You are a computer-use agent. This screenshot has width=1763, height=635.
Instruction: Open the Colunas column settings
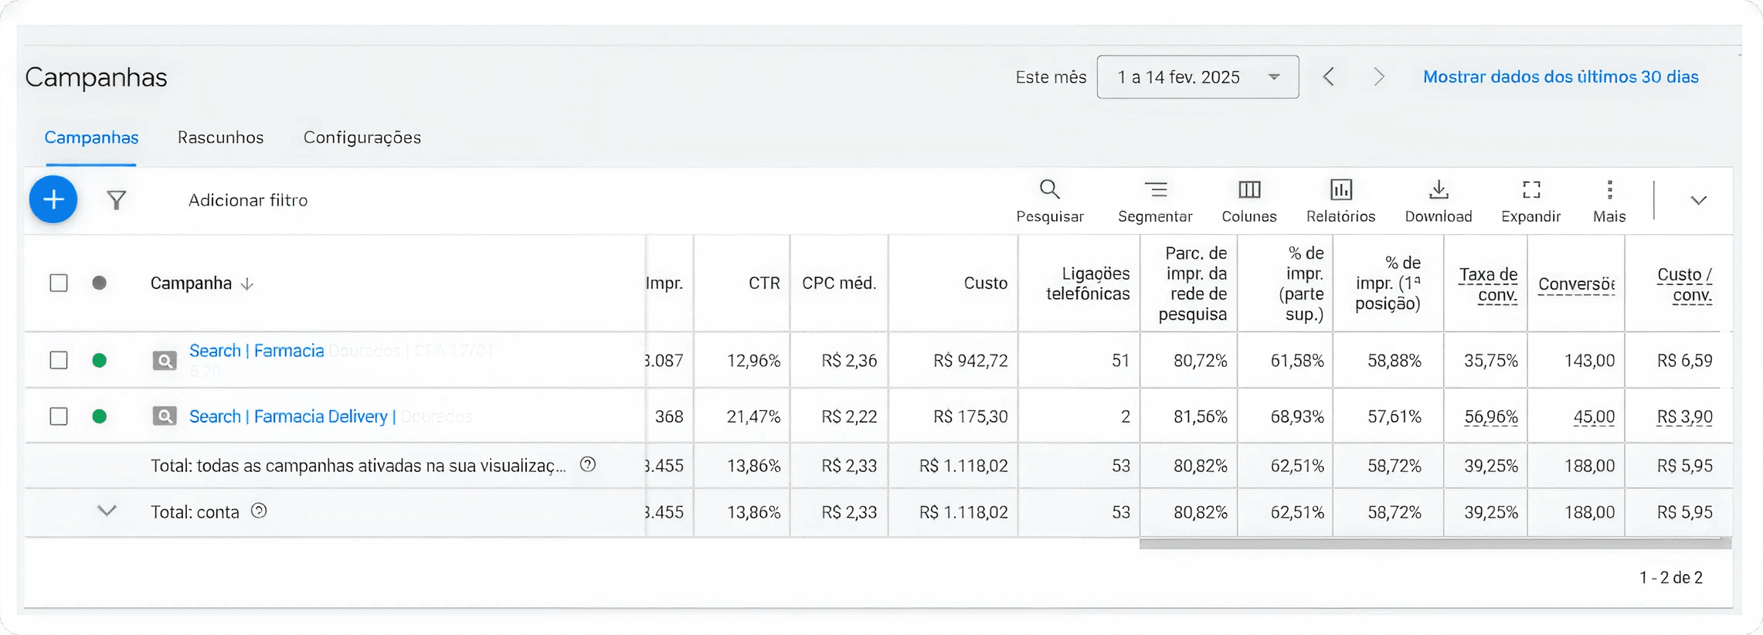[1248, 200]
